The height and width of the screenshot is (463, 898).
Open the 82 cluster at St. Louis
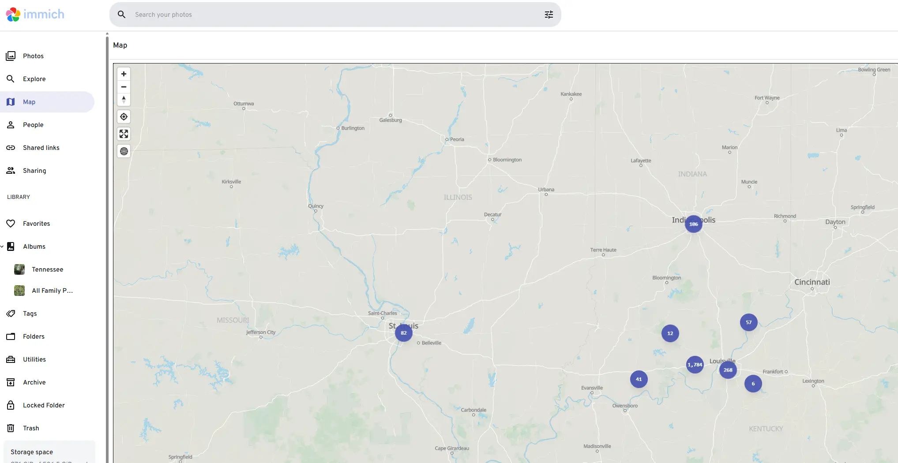404,333
